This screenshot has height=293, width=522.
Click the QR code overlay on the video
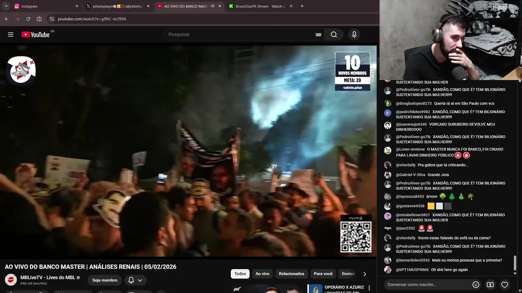pos(356,236)
